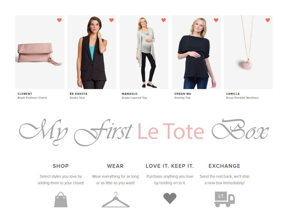
Task: Click the shopping bag icon under Shop
Action: pyautogui.click(x=61, y=199)
